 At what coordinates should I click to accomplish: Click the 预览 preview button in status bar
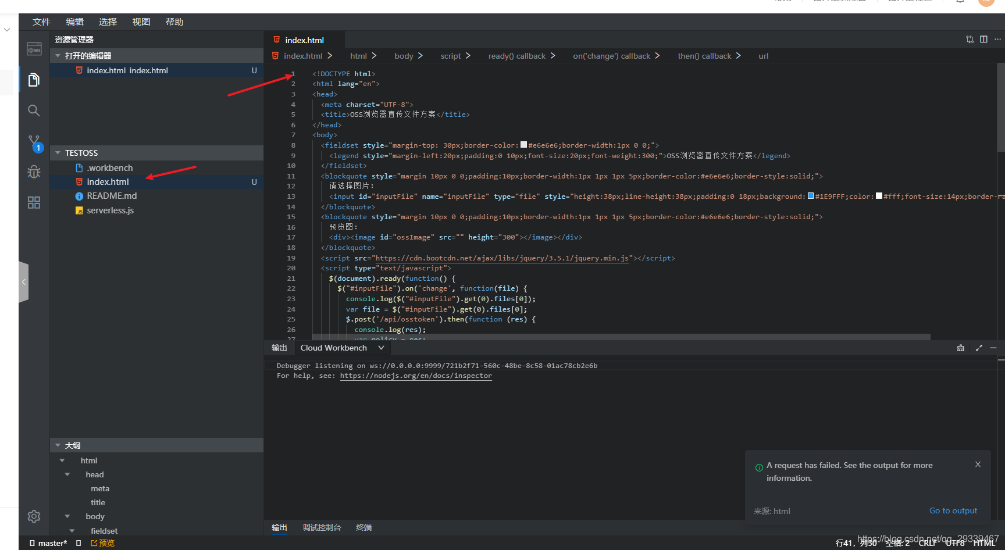[x=102, y=543]
